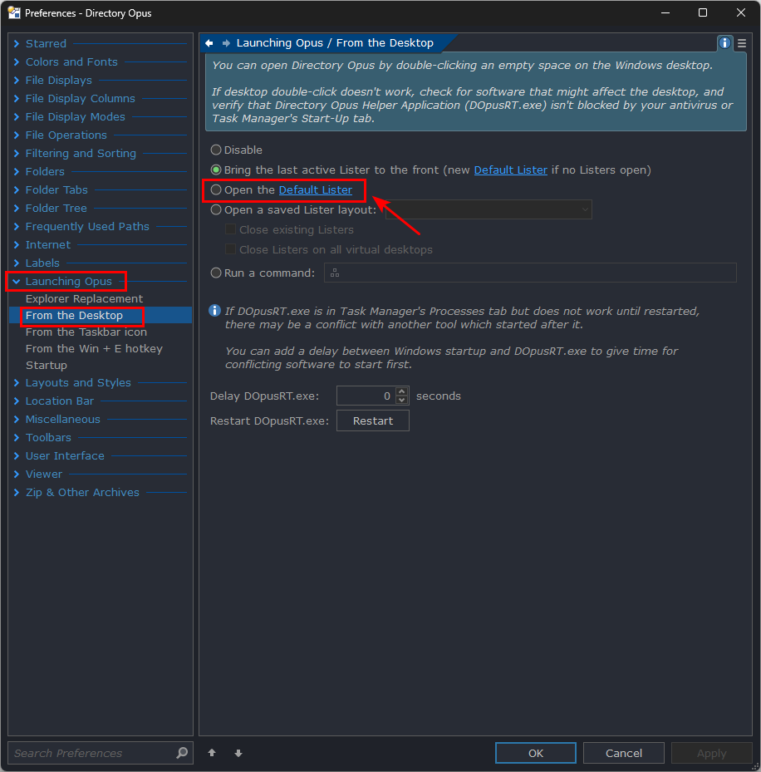Viewport: 761px width, 772px height.
Task: Expand the File Operations category
Action: point(17,135)
